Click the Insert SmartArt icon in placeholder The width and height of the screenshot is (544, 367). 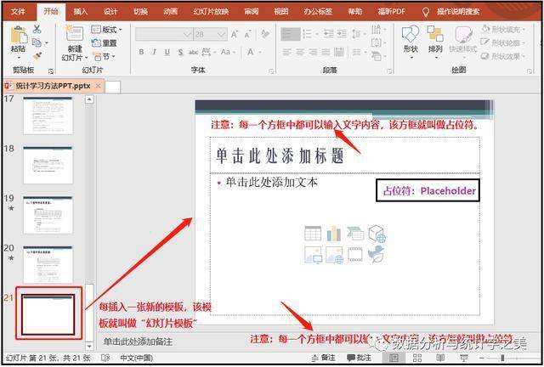(355, 233)
